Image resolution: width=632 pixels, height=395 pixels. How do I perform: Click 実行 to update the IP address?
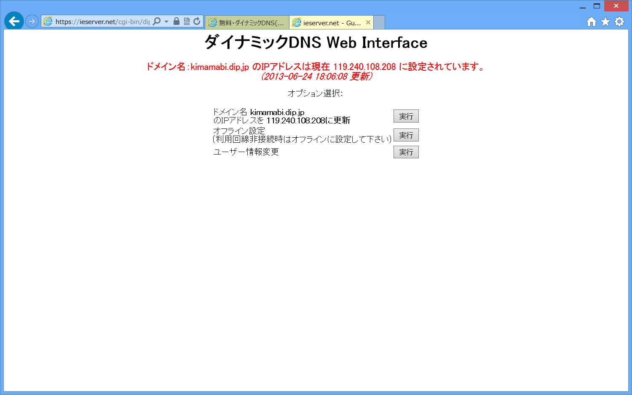click(x=405, y=116)
